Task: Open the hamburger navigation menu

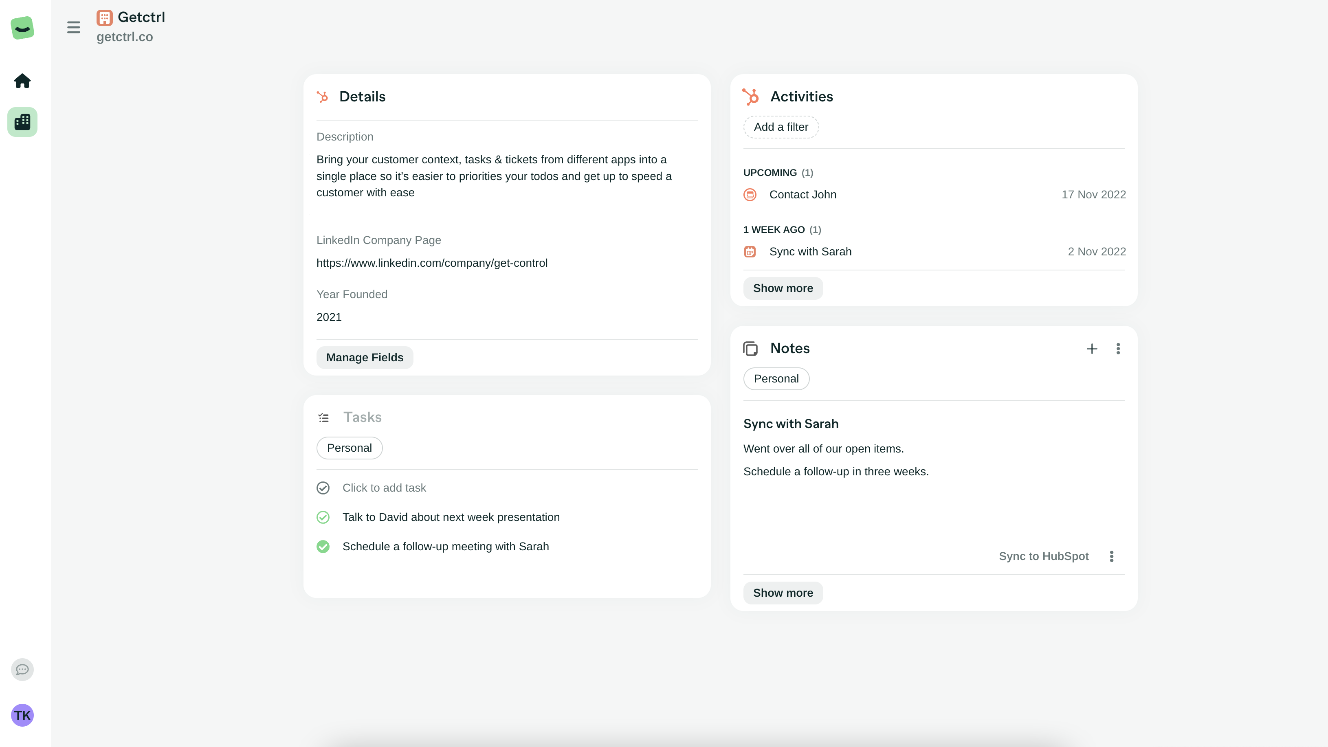Action: (x=74, y=27)
